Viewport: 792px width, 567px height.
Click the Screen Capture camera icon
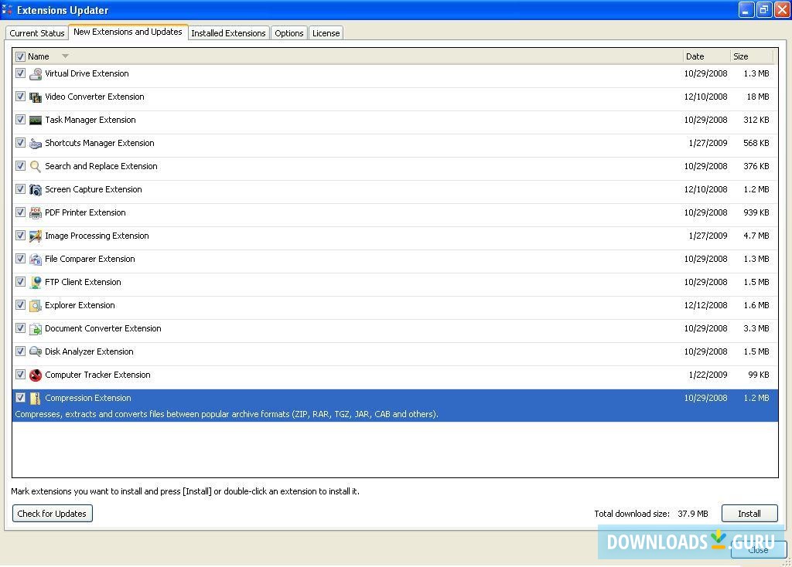pos(36,190)
